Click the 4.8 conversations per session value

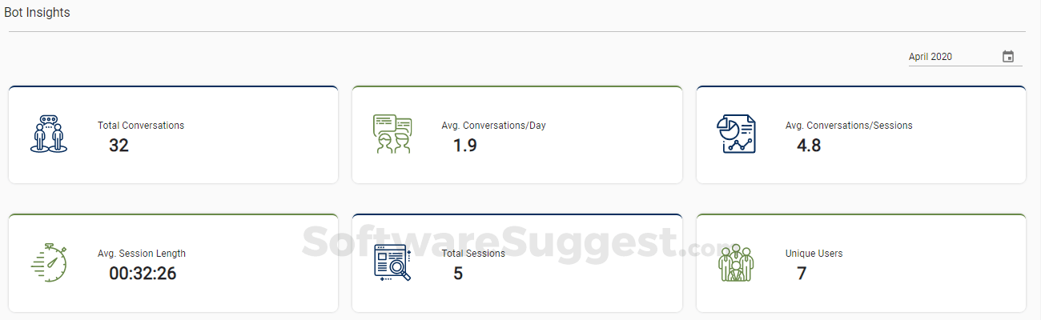[x=809, y=146]
